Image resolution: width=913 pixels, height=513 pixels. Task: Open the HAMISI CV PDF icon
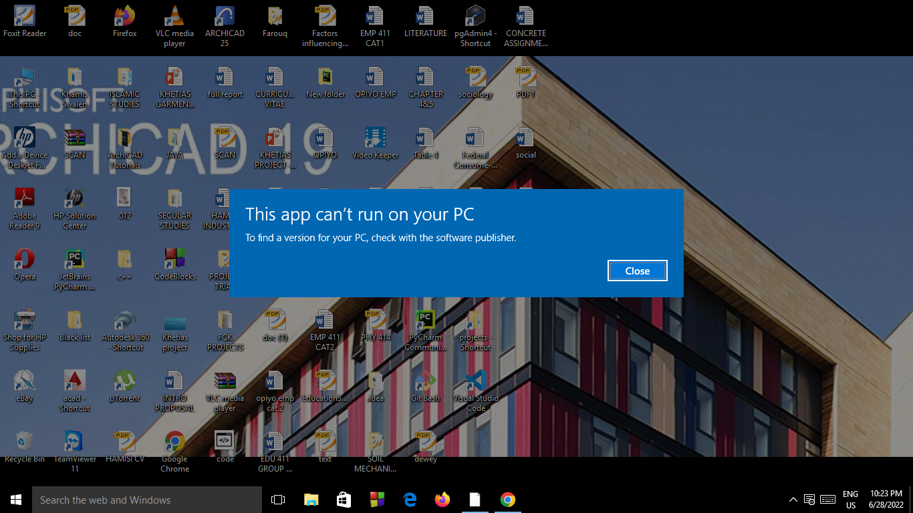(x=125, y=448)
